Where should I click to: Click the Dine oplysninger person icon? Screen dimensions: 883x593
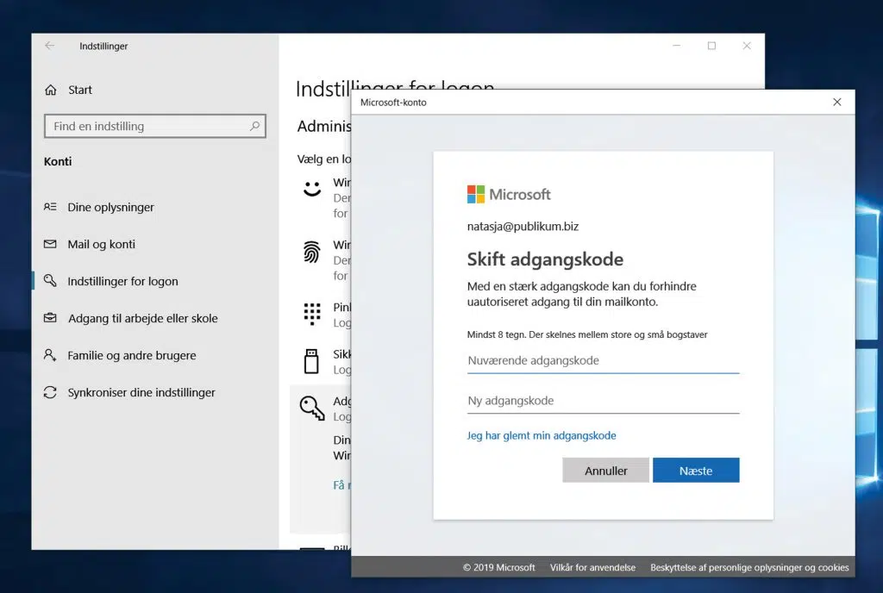pyautogui.click(x=50, y=207)
